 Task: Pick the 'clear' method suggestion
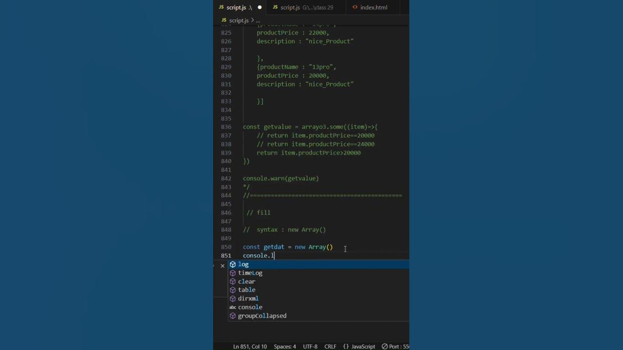[319, 281]
